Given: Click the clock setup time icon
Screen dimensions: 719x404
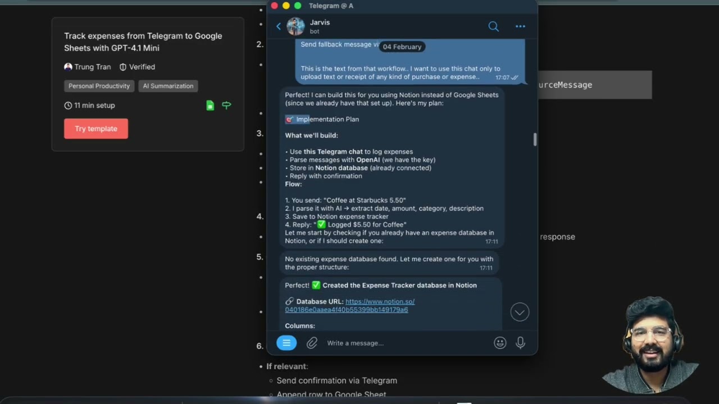Looking at the screenshot, I should tap(68, 105).
